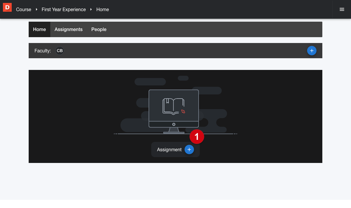Click the plus icon beside Assignment
The width and height of the screenshot is (351, 208).
pyautogui.click(x=189, y=149)
